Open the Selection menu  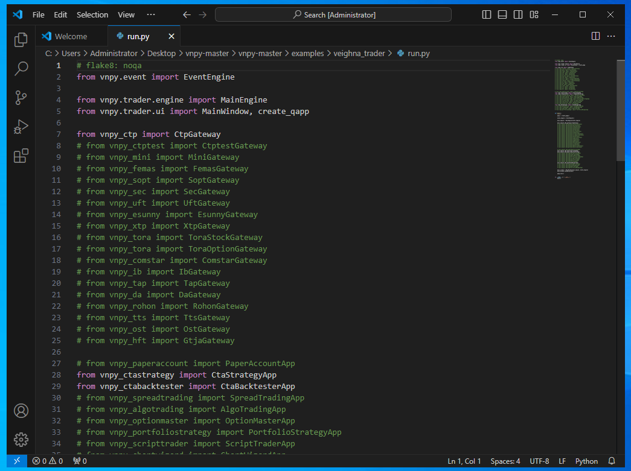92,15
